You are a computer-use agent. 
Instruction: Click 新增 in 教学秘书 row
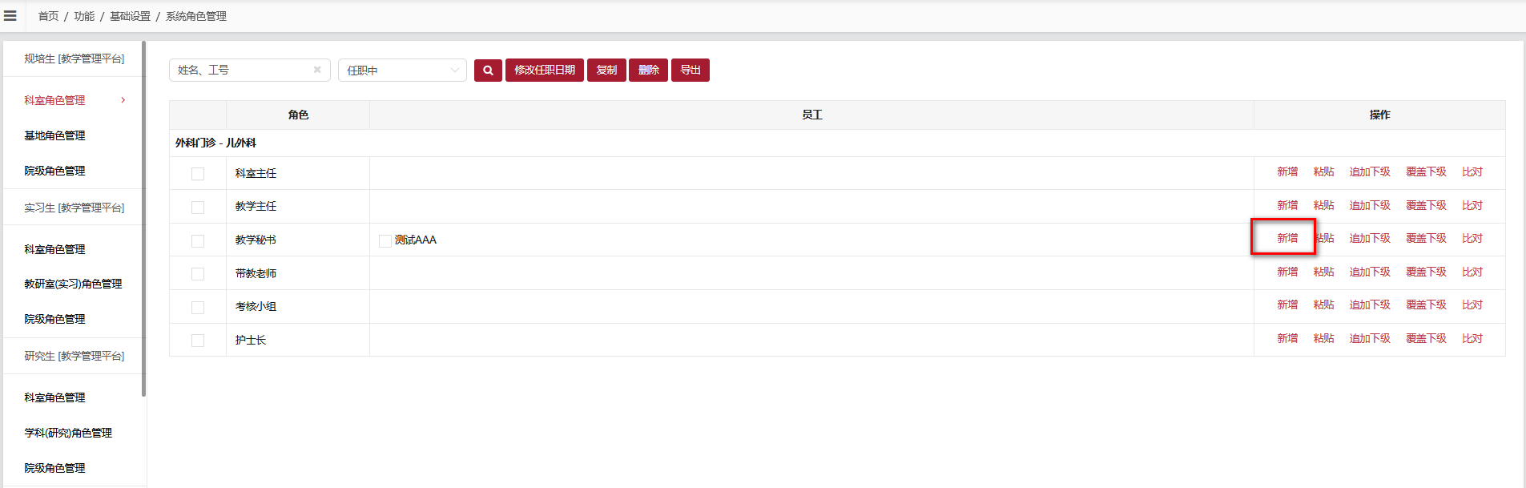(1287, 238)
